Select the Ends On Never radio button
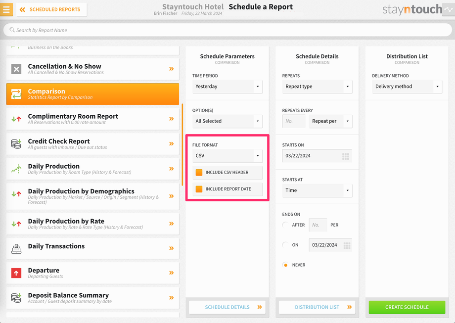This screenshot has height=323, width=455. pos(285,265)
